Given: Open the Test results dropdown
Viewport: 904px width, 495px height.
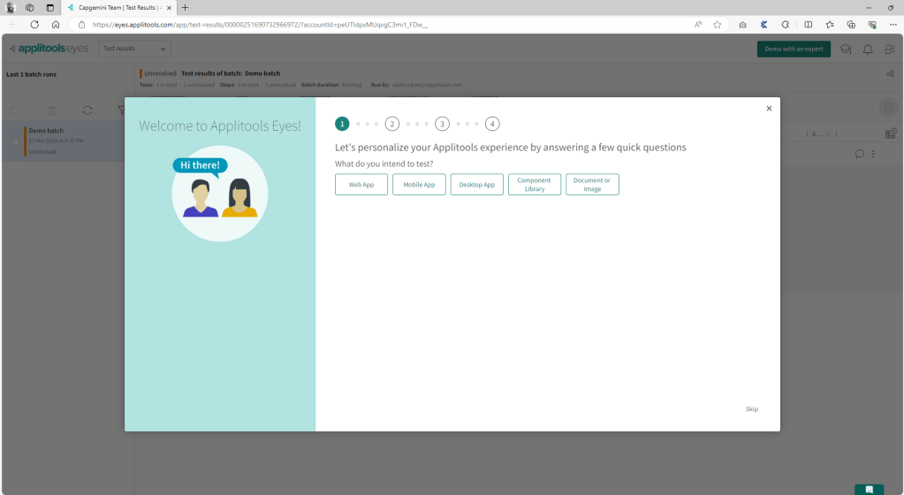Looking at the screenshot, I should [134, 49].
